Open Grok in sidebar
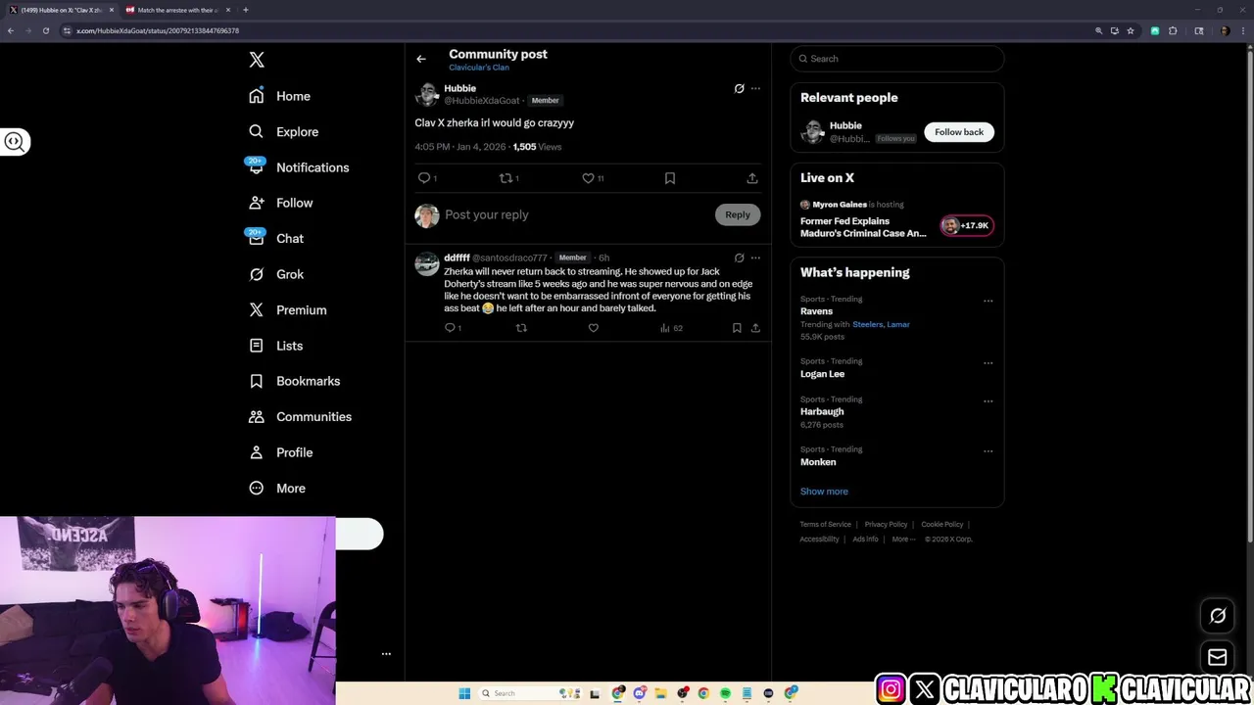 275,274
